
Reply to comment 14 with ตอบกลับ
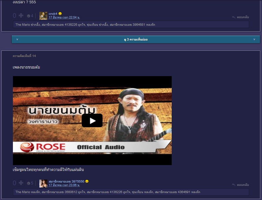click(243, 185)
